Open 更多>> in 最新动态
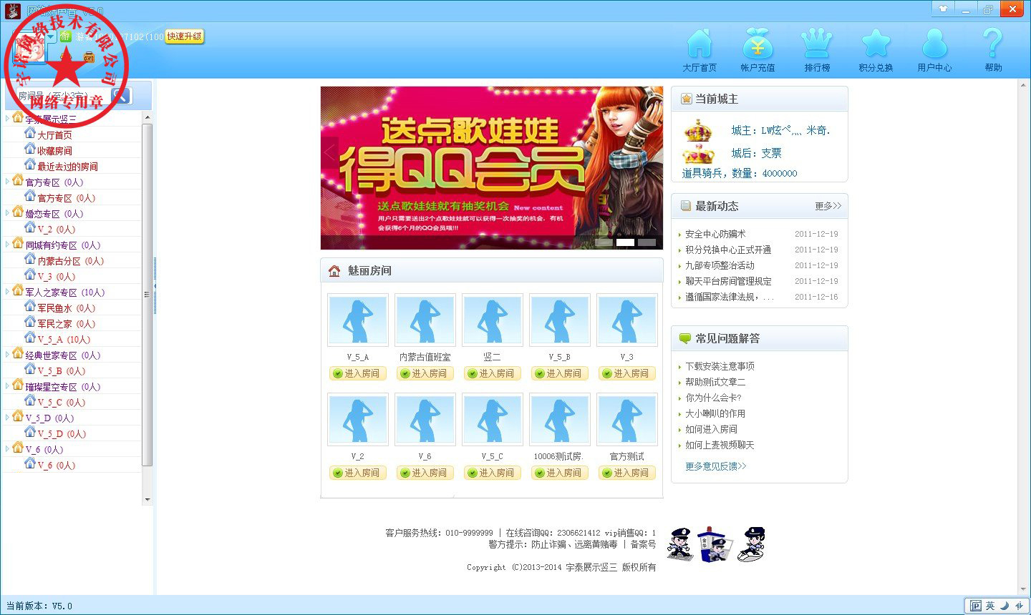This screenshot has height=615, width=1031. tap(828, 206)
